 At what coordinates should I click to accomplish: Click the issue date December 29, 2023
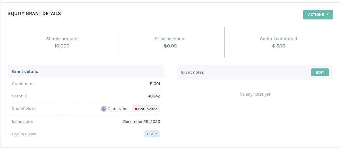142,122
